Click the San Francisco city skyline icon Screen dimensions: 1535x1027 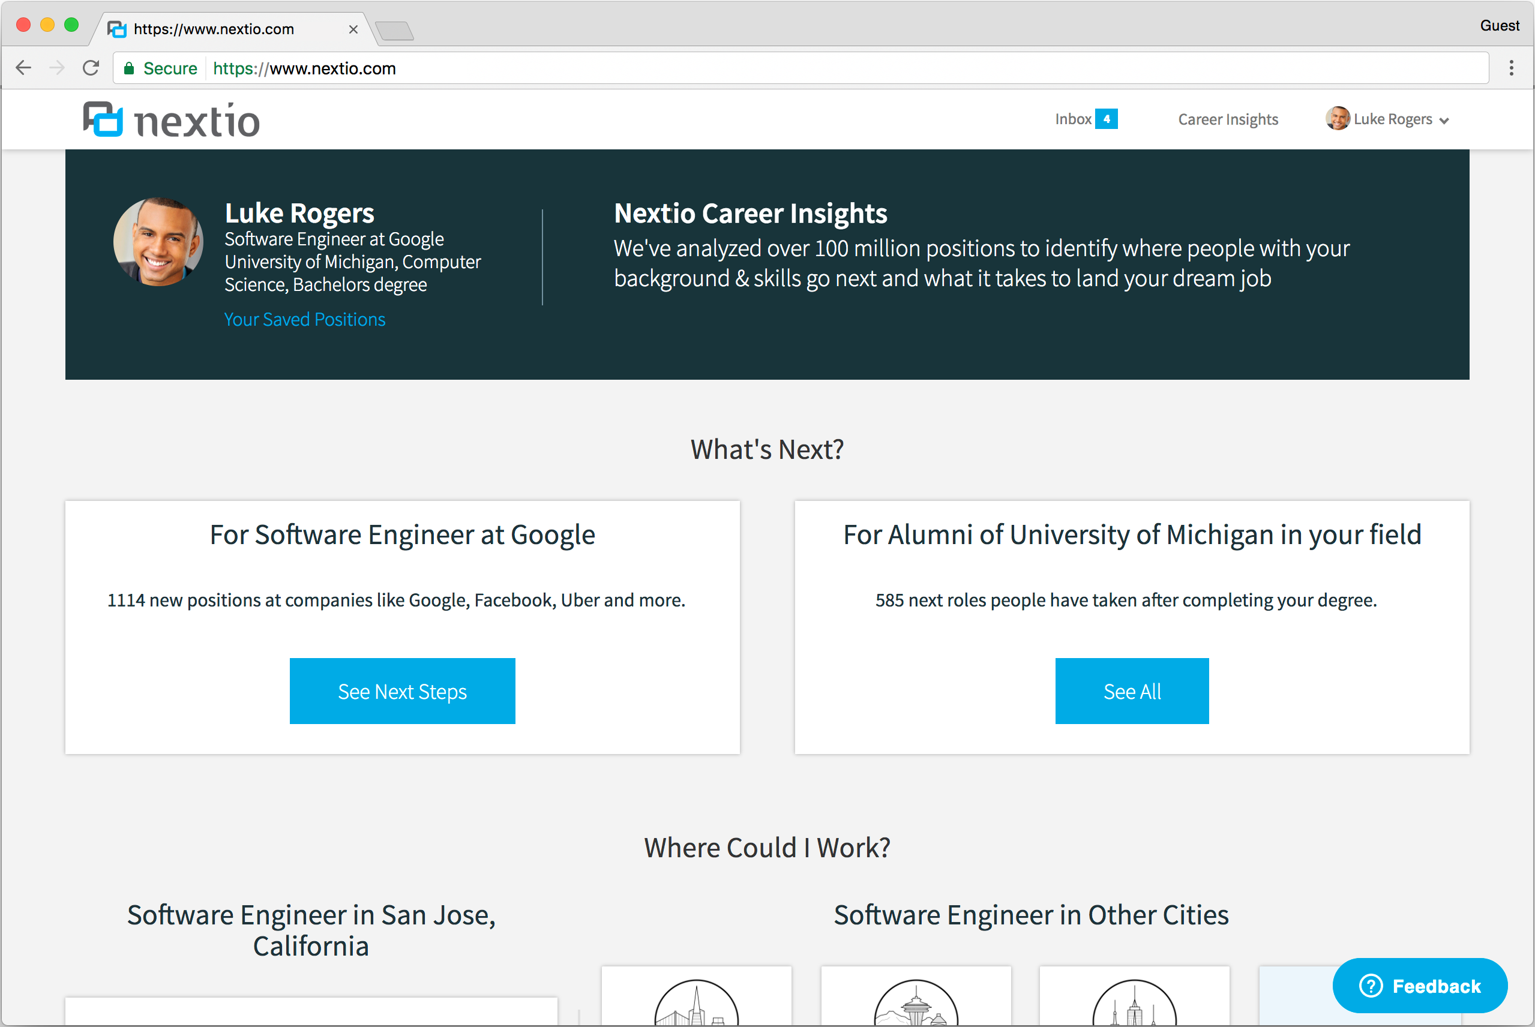click(697, 1005)
